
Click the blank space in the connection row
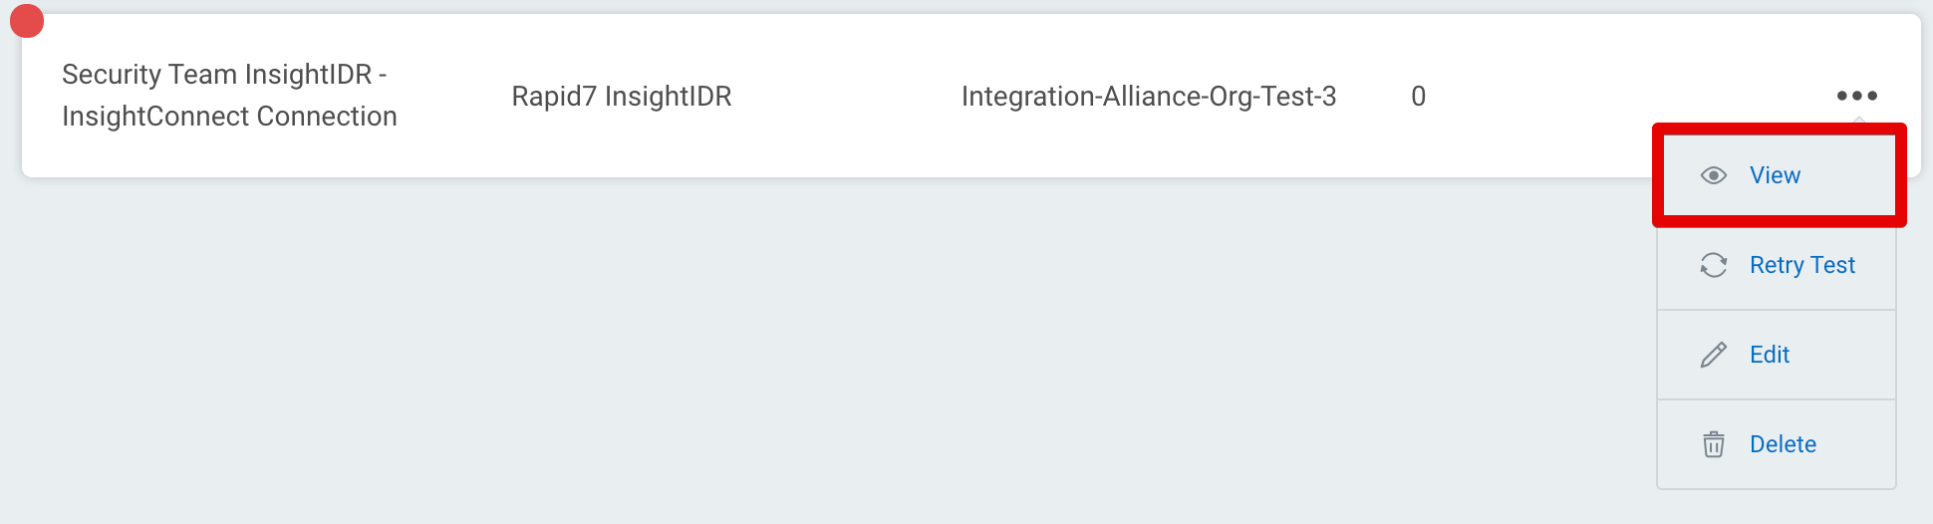tap(1594, 97)
